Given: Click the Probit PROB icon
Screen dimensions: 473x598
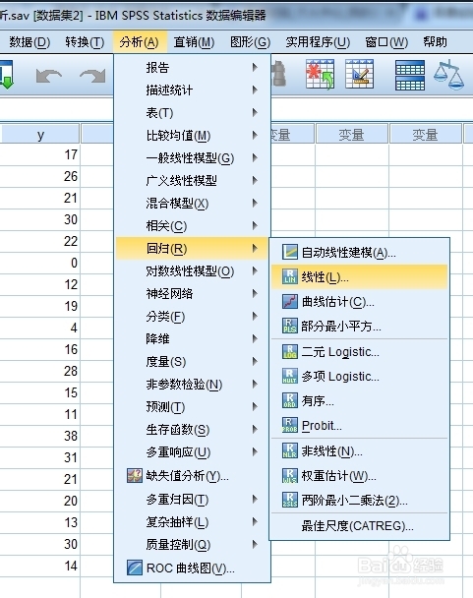Looking at the screenshot, I should coord(290,425).
